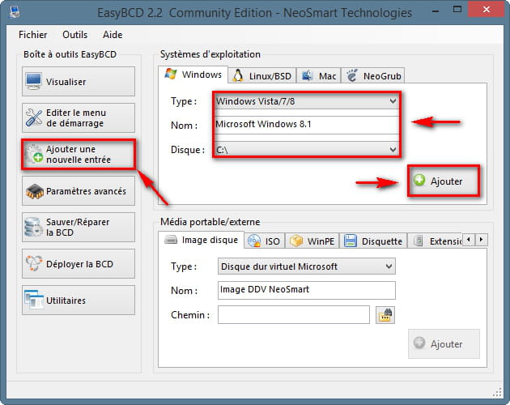This screenshot has width=510, height=405.
Task: Switch to the Linux/BSD tab
Action: pos(261,75)
